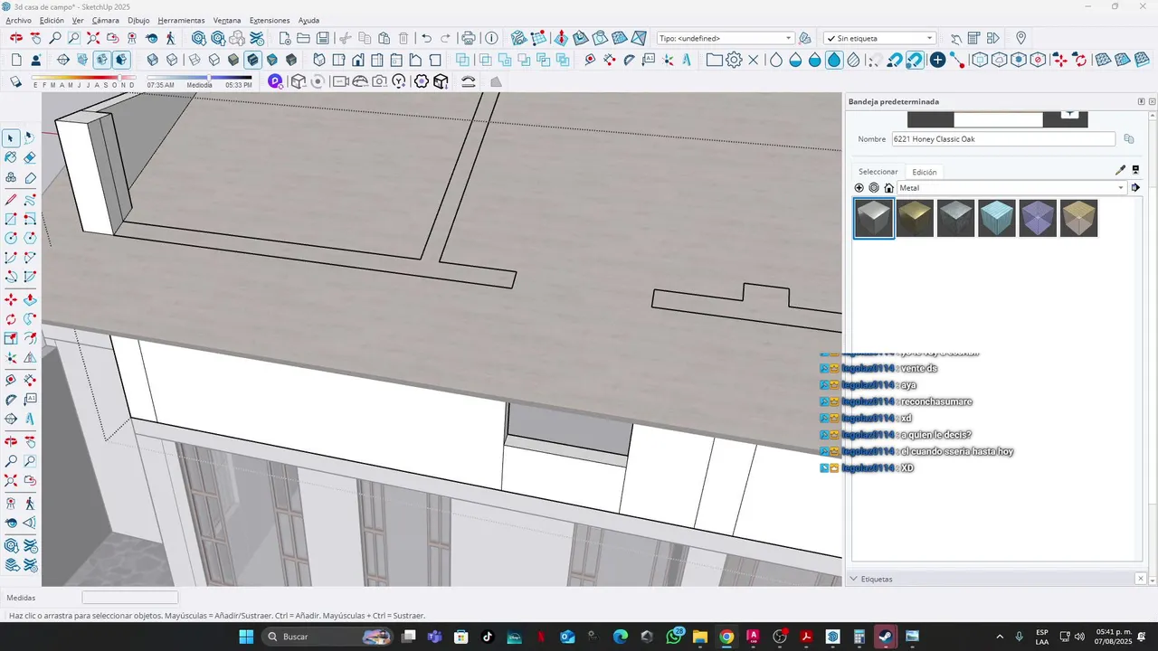Click the Model Info icon
Screen dimensions: 1158x651
(491, 38)
